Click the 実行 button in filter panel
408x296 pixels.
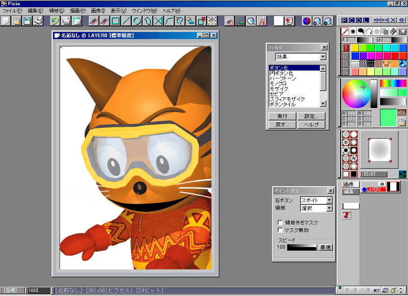tap(283, 116)
